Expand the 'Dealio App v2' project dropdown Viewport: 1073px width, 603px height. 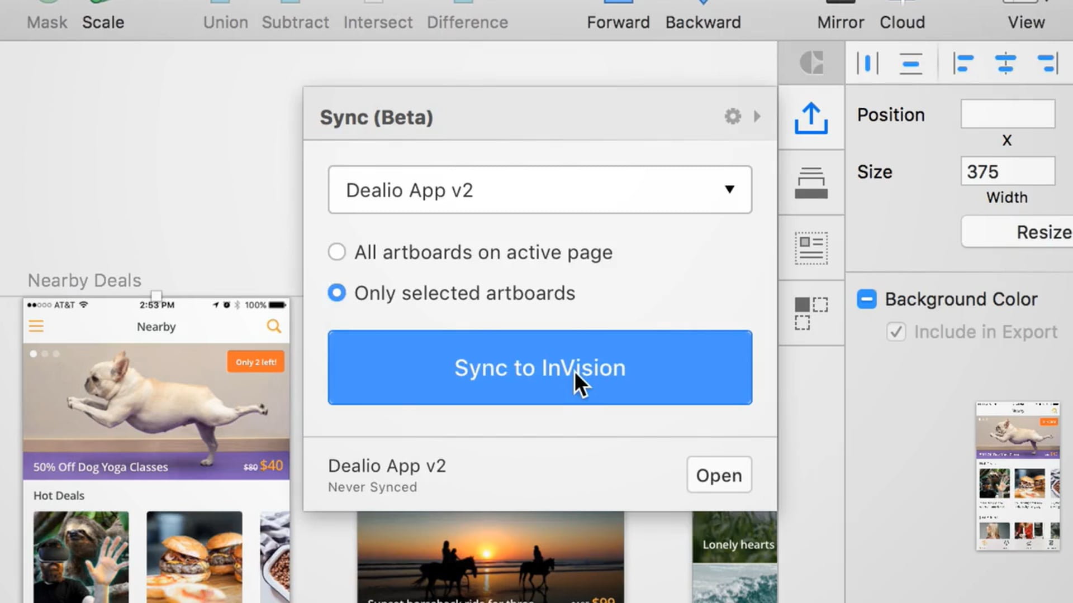point(729,189)
